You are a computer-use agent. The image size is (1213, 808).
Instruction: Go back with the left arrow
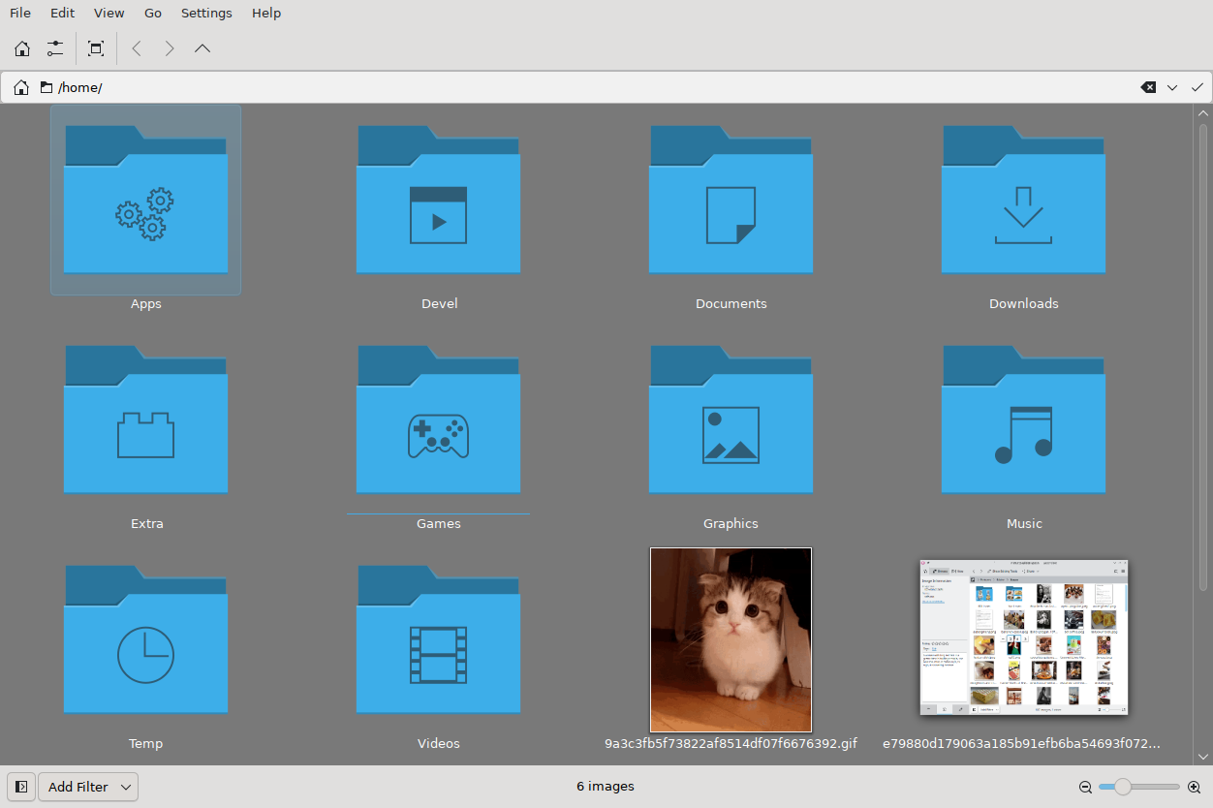[x=137, y=48]
